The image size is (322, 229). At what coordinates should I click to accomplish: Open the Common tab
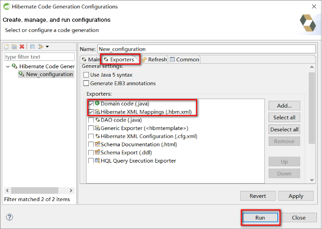(x=184, y=59)
